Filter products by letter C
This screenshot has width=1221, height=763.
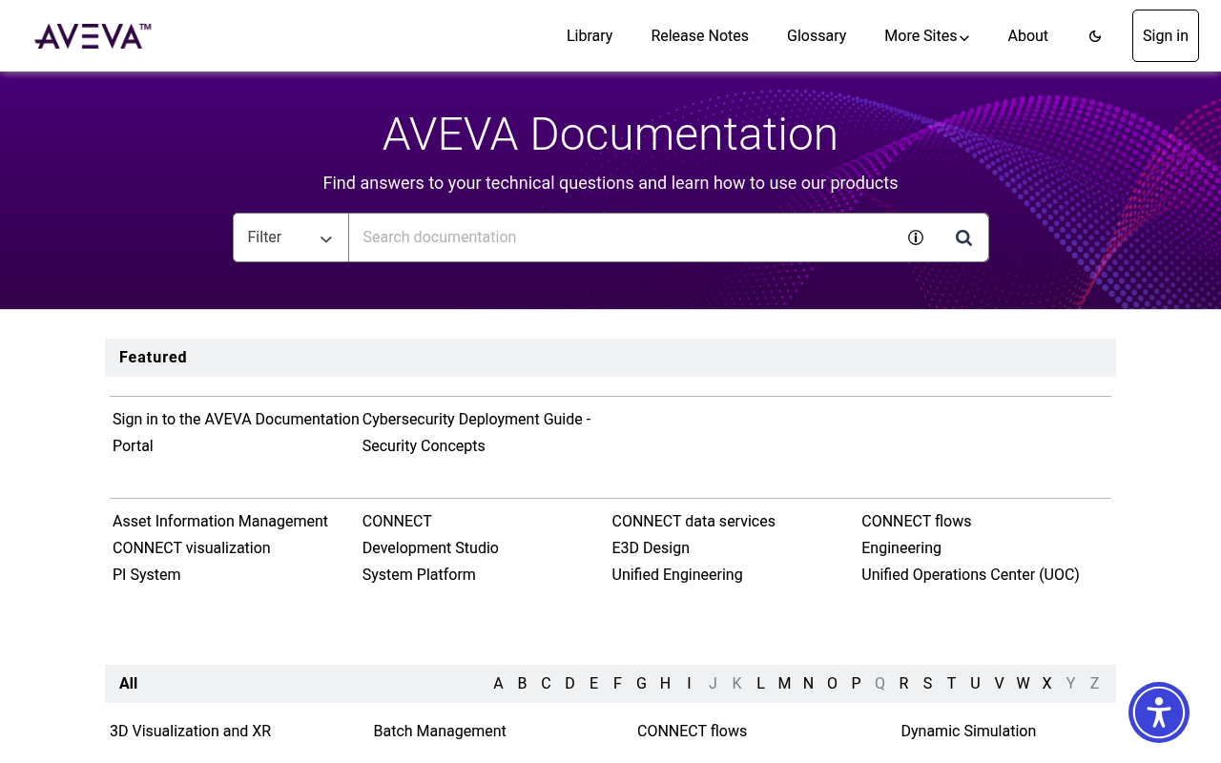pos(546,684)
